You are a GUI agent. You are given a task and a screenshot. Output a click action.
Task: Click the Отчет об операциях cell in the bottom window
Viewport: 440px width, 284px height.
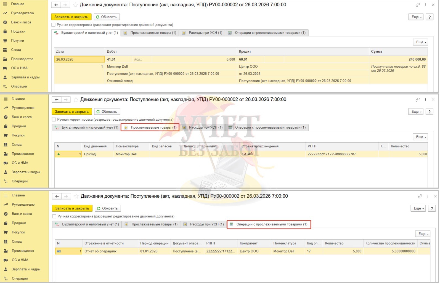[x=110, y=251]
